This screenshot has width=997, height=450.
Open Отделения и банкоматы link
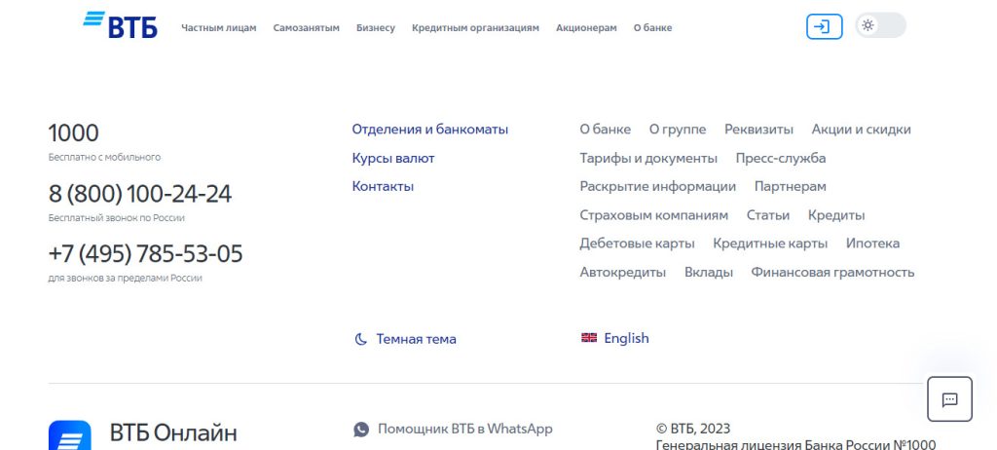click(x=430, y=130)
